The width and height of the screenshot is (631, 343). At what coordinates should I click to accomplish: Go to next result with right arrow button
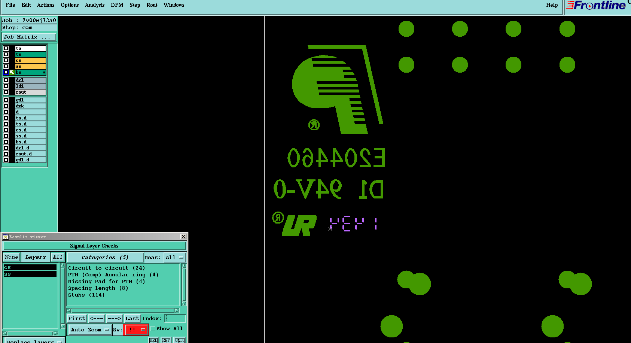[115, 319]
